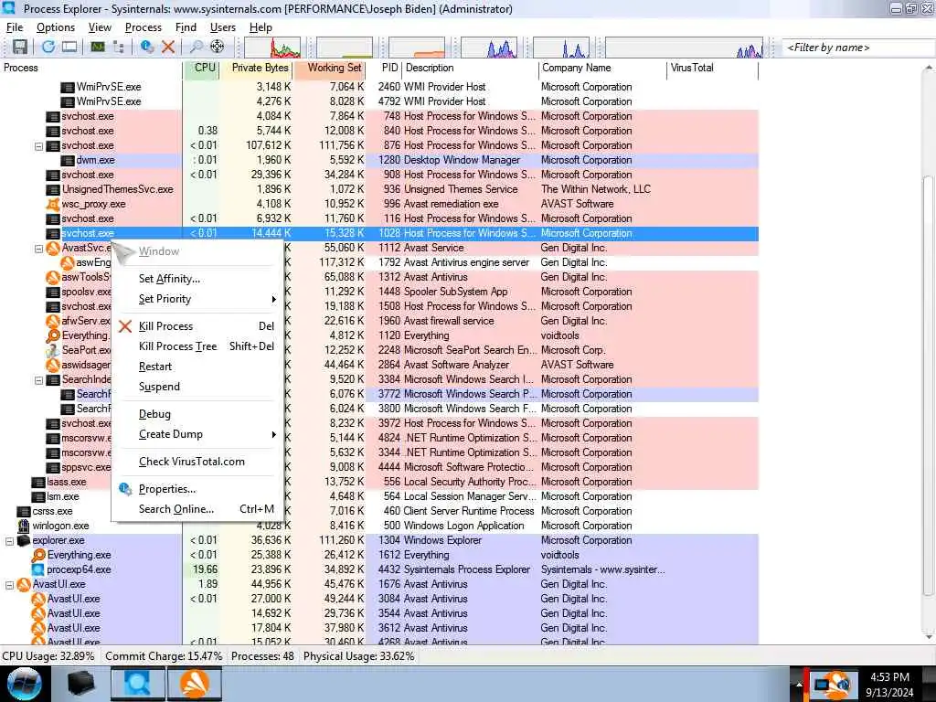The image size is (936, 702).
Task: Click the Refresh Now toolbar icon
Action: pos(48,47)
